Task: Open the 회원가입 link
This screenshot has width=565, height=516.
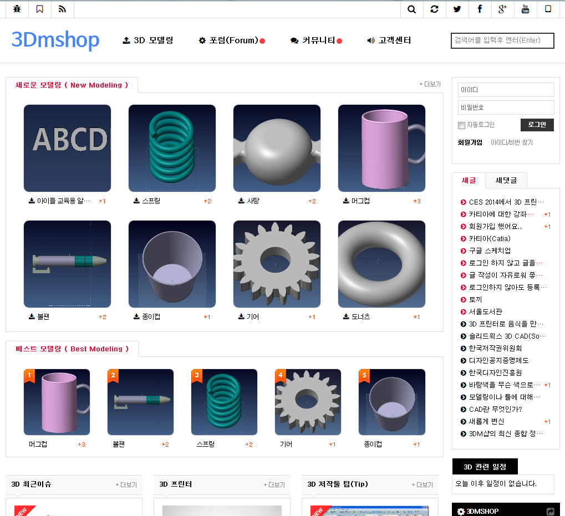Action: pyautogui.click(x=470, y=142)
